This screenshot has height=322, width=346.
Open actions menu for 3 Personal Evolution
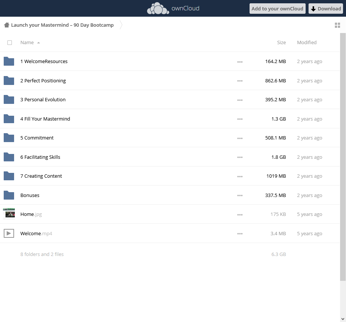(240, 100)
